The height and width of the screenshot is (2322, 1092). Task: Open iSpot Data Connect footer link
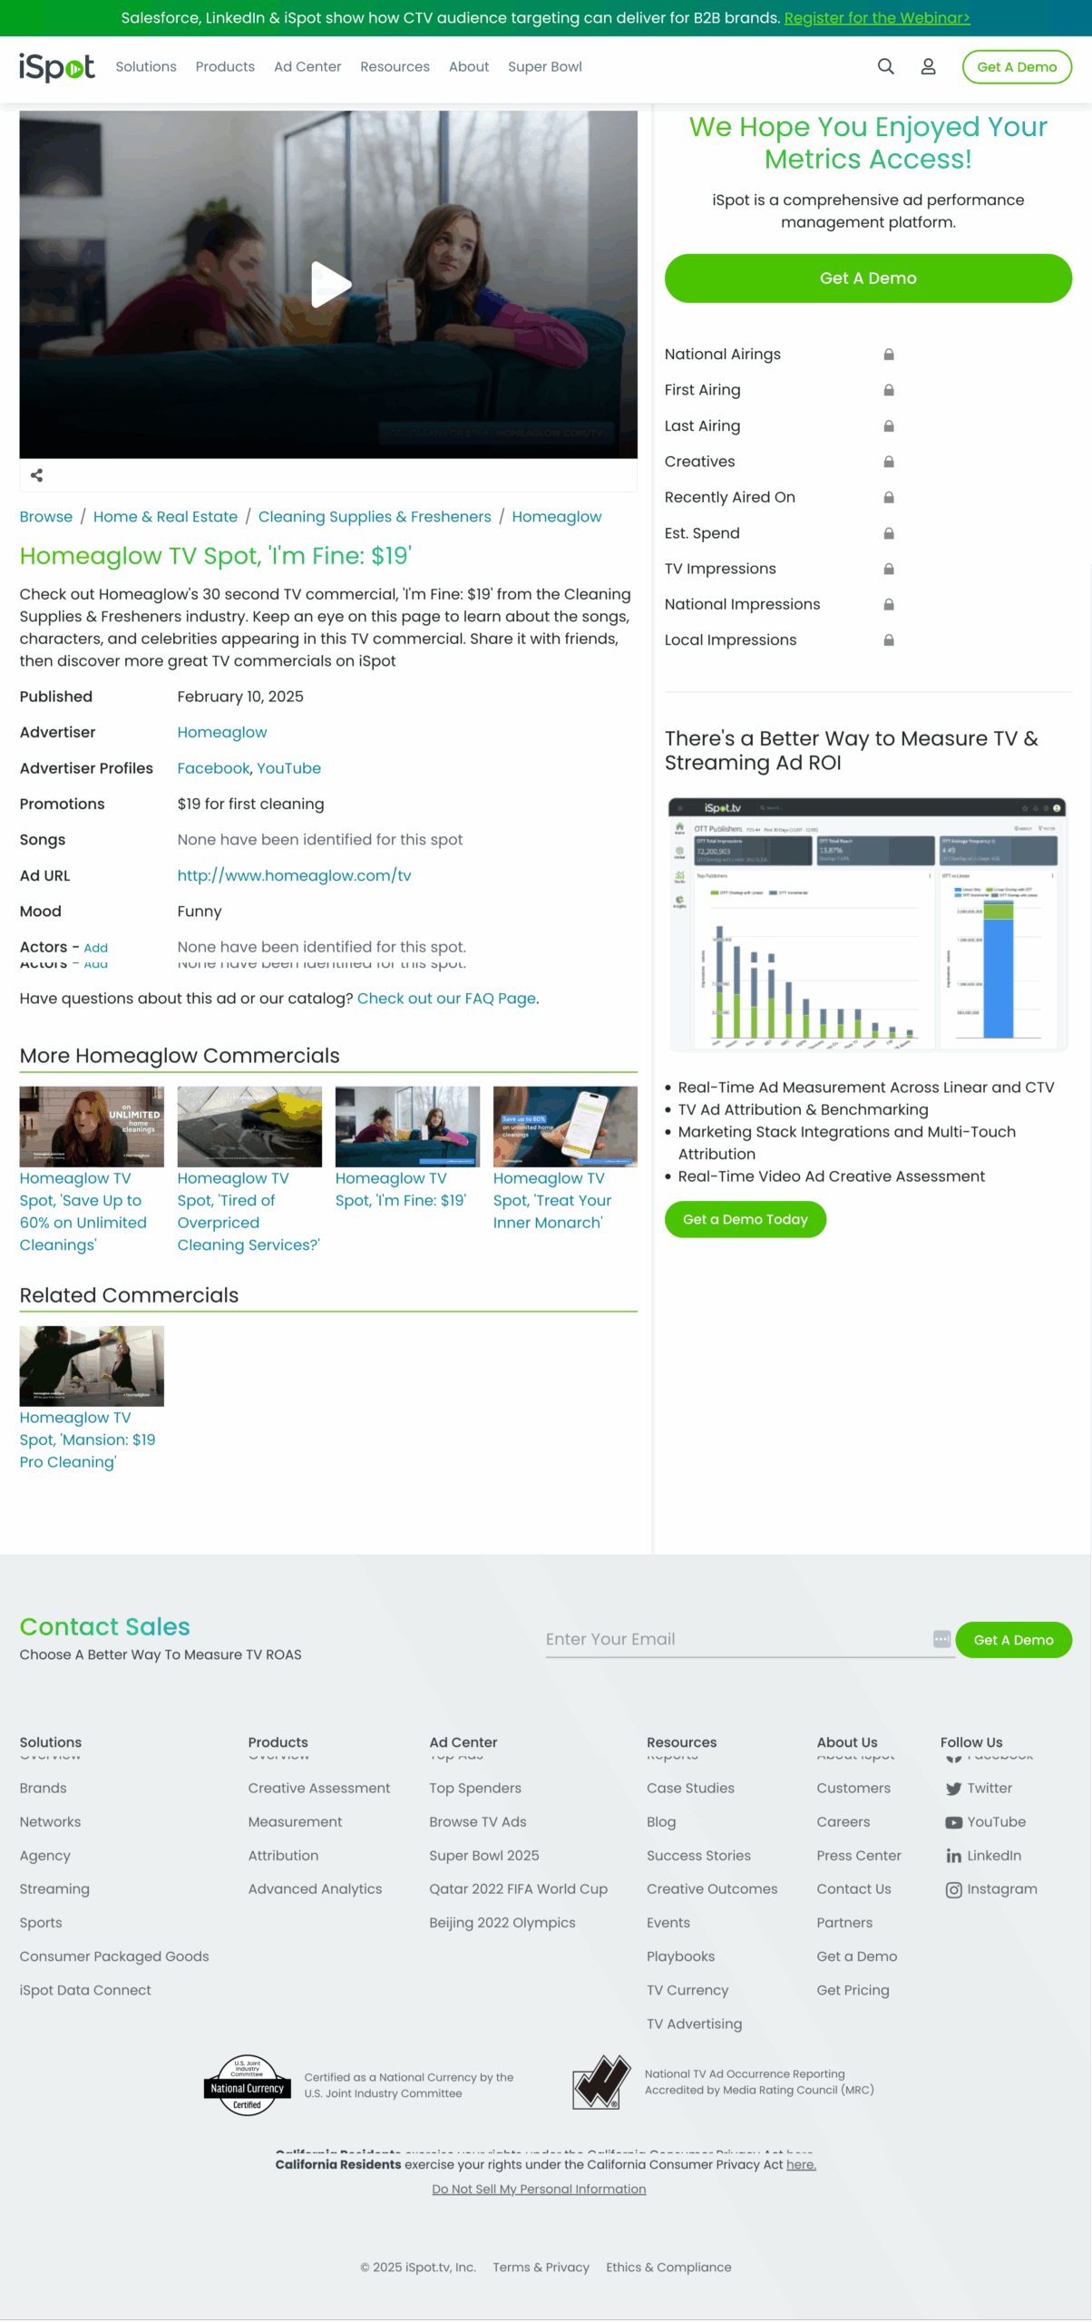pyautogui.click(x=85, y=1990)
